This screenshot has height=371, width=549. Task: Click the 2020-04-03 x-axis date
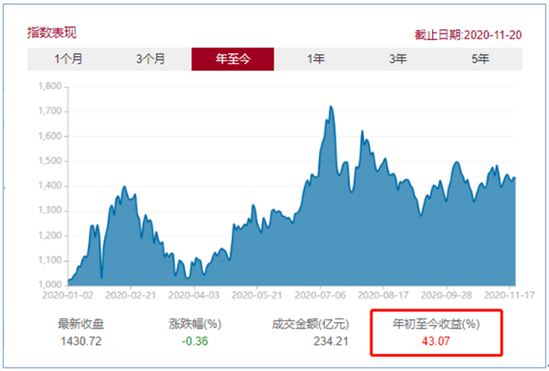[x=194, y=295]
